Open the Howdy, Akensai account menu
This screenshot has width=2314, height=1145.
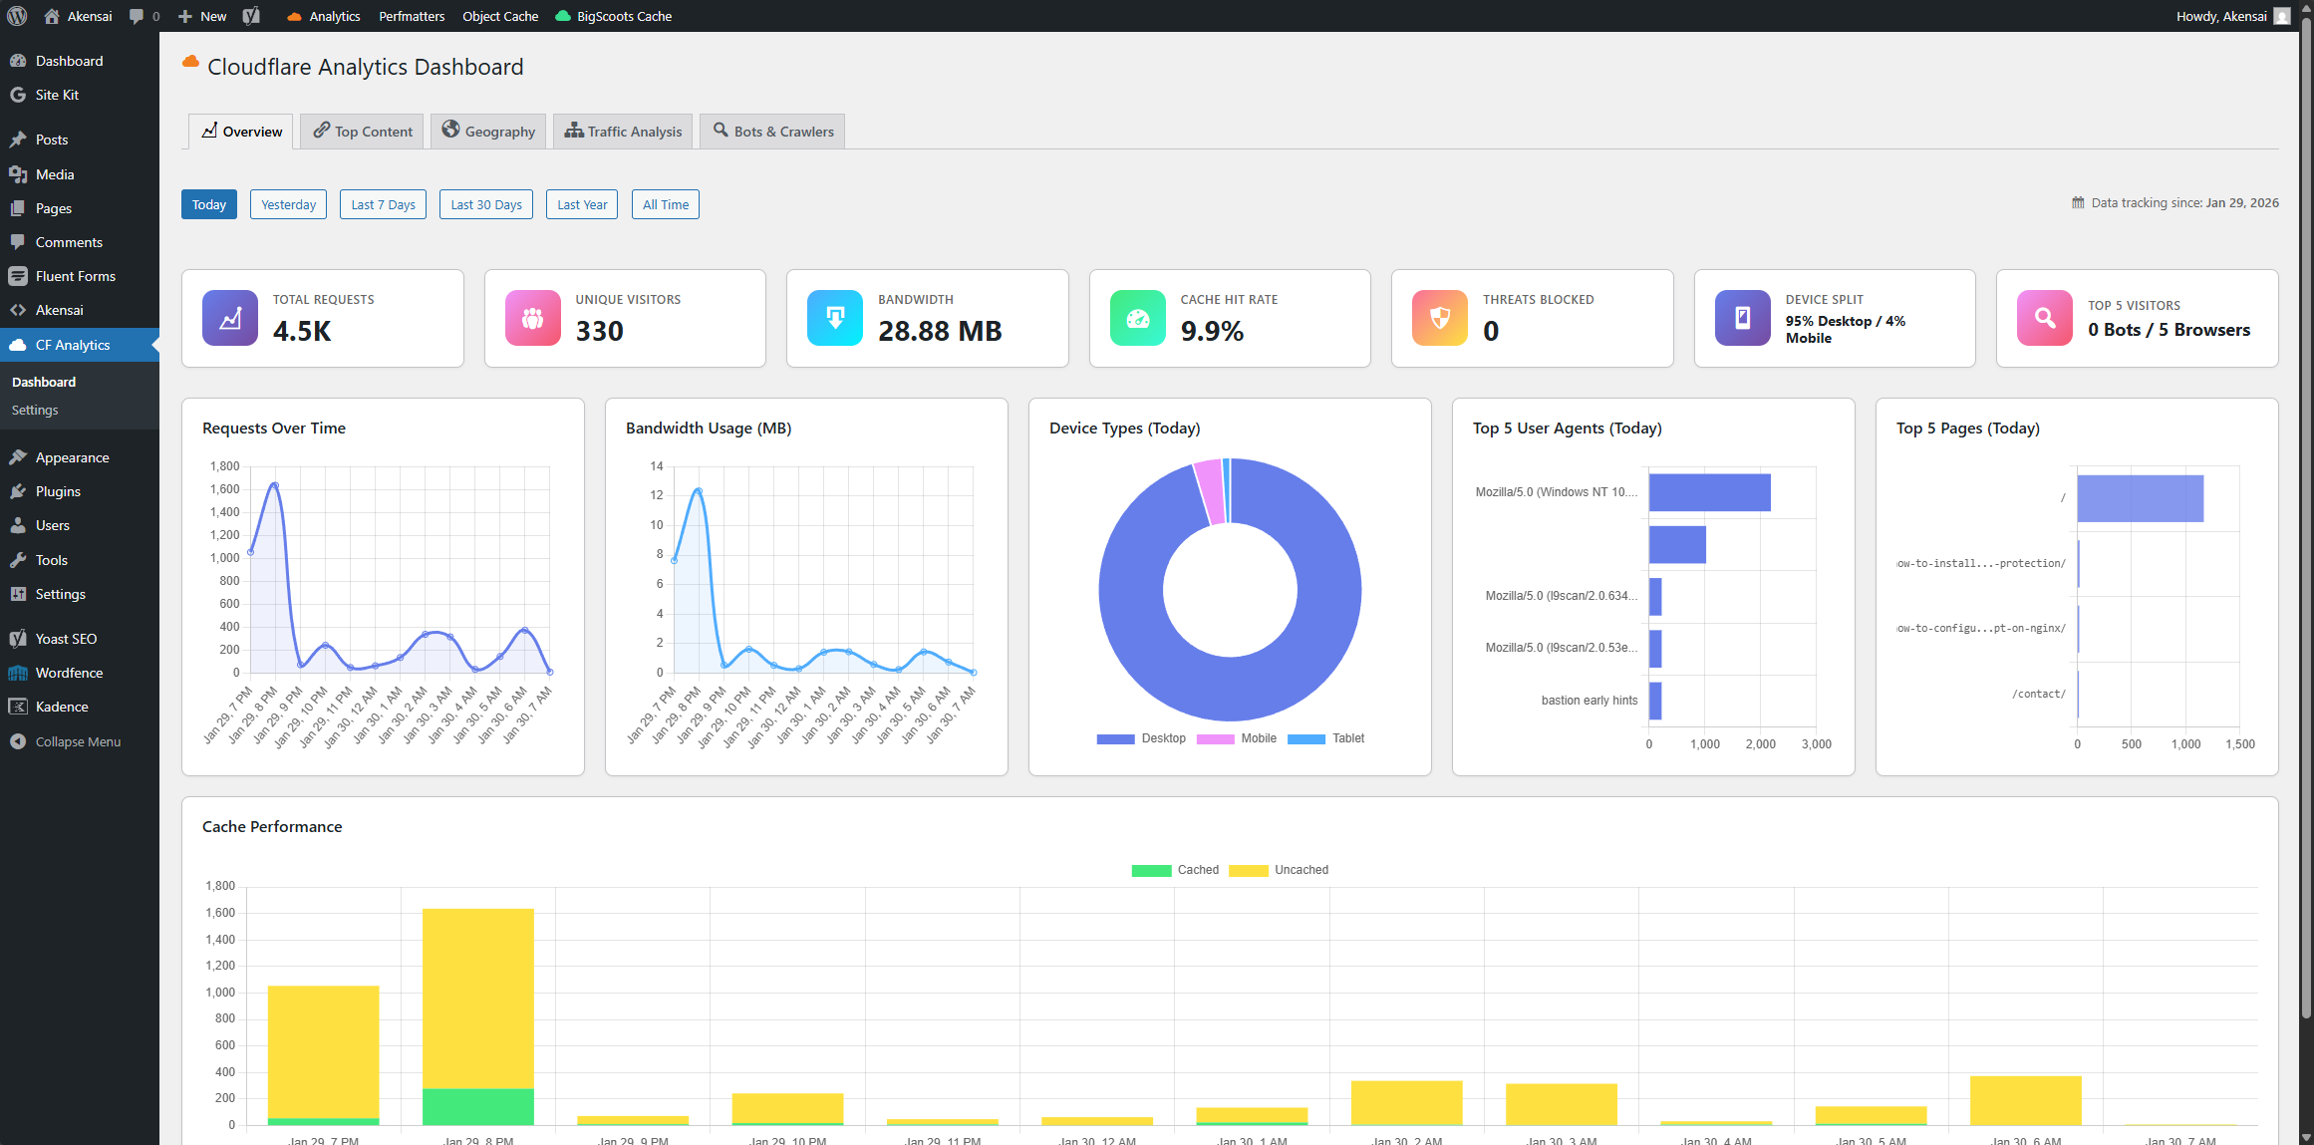(x=2222, y=16)
